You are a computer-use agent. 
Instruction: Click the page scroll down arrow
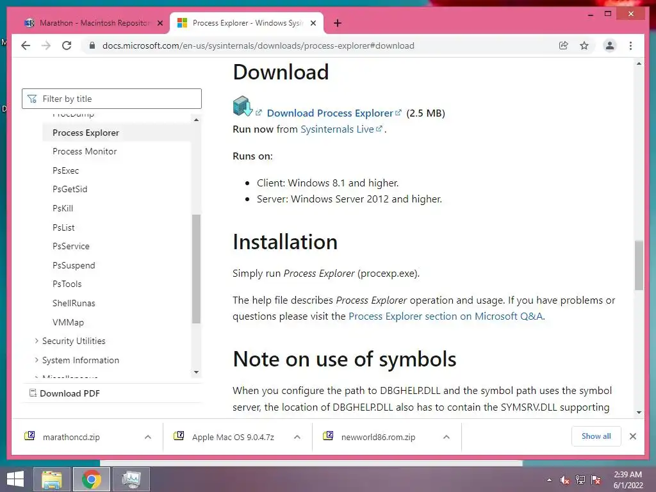click(x=639, y=412)
